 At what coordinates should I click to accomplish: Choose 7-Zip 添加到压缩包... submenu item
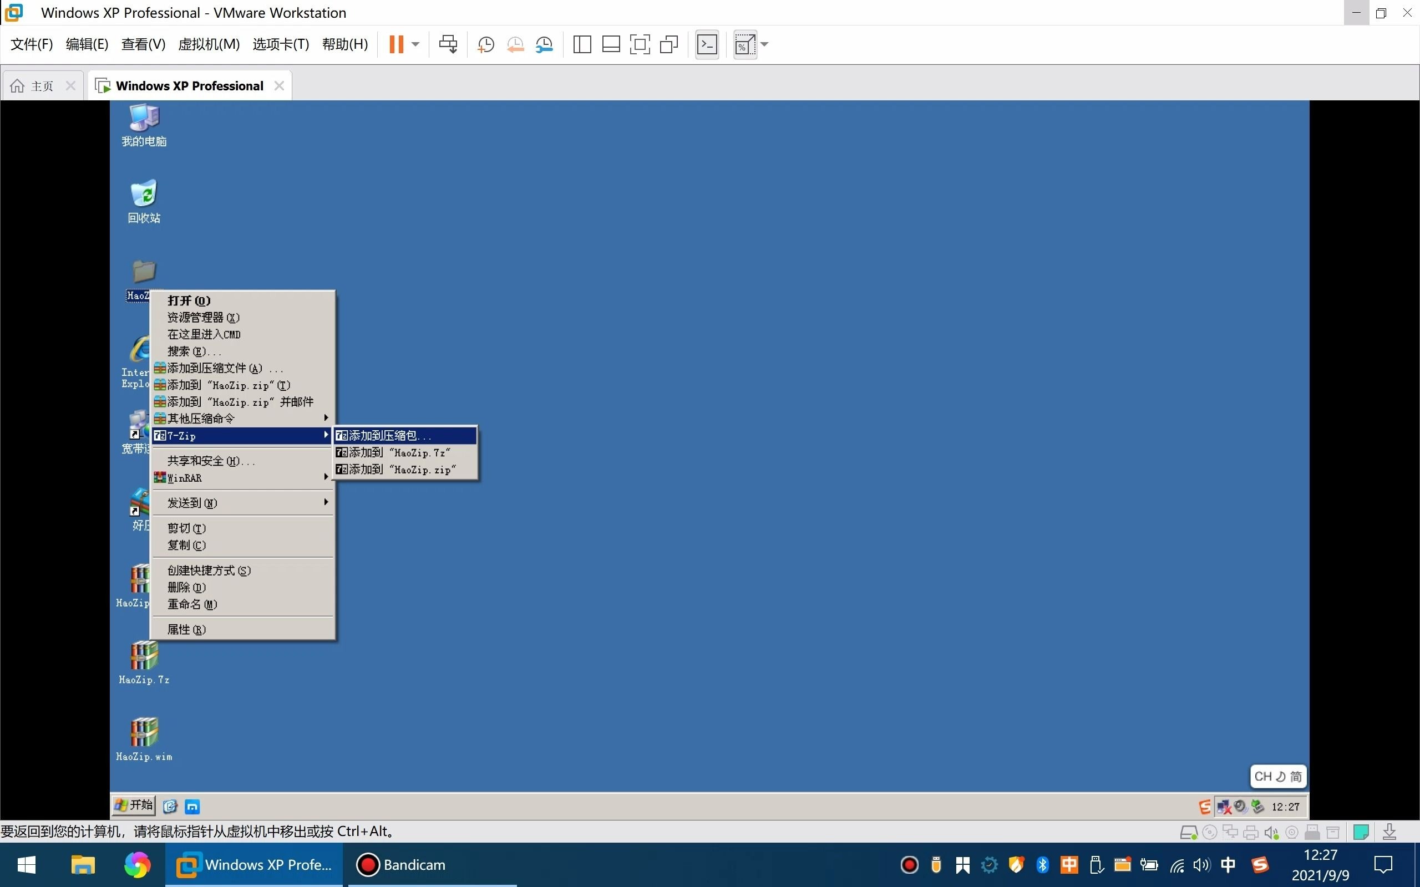coord(405,435)
